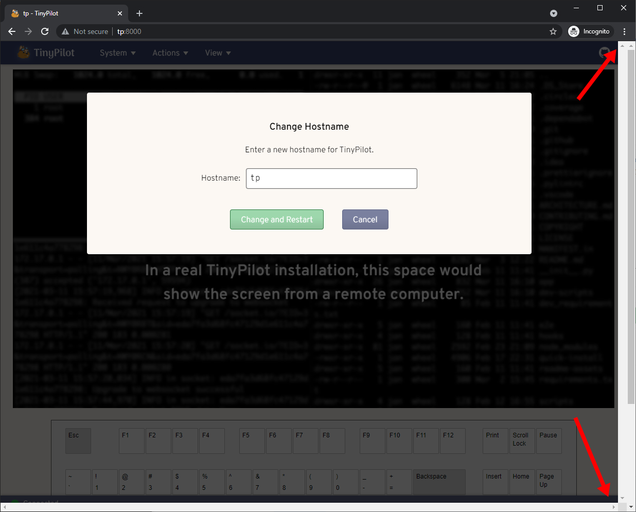Click the 6 and caret key
The width and height of the screenshot is (636, 512).
tap(239, 482)
